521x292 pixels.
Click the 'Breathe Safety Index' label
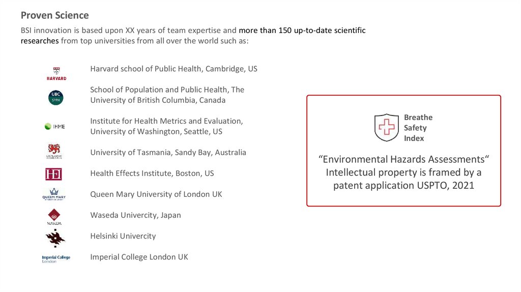click(418, 128)
